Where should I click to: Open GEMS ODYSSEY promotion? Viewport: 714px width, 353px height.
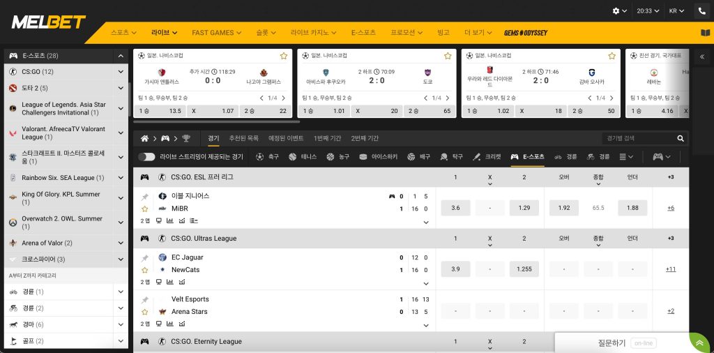pyautogui.click(x=526, y=33)
